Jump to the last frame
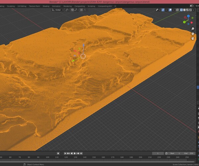This screenshot has height=166, width=199. 81,153
